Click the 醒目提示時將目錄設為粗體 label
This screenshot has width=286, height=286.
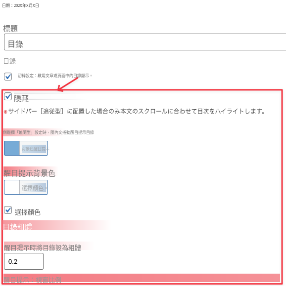43,247
